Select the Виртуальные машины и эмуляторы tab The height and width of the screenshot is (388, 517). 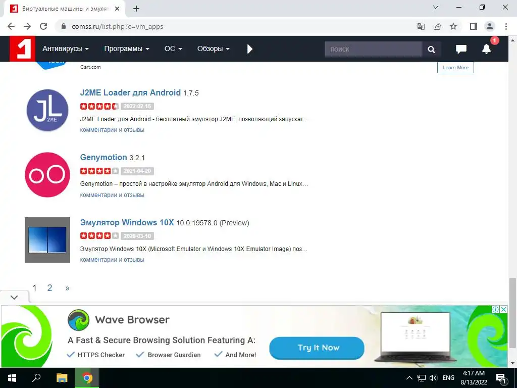pos(65,9)
